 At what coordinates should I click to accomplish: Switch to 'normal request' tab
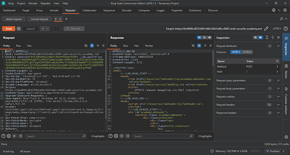39,19
